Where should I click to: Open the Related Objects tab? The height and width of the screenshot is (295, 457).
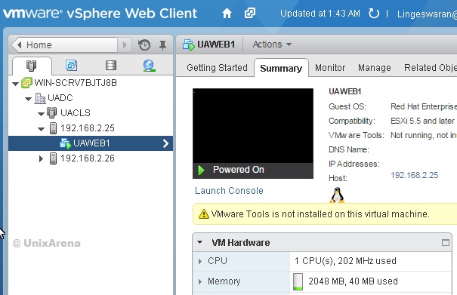(x=431, y=68)
